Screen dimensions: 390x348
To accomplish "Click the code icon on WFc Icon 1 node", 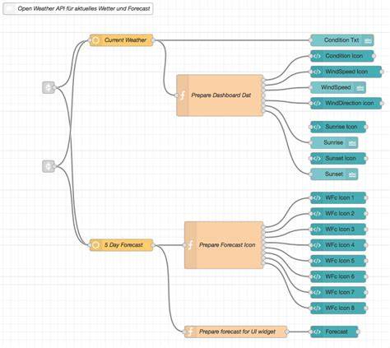I will point(317,197).
